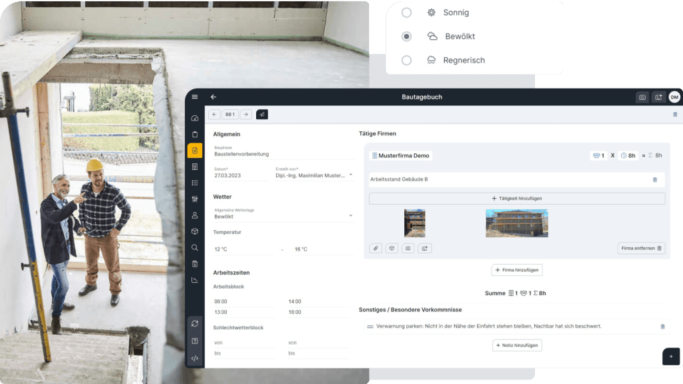Open the DM user avatar
Screen dimensions: 683x384
pyautogui.click(x=674, y=97)
